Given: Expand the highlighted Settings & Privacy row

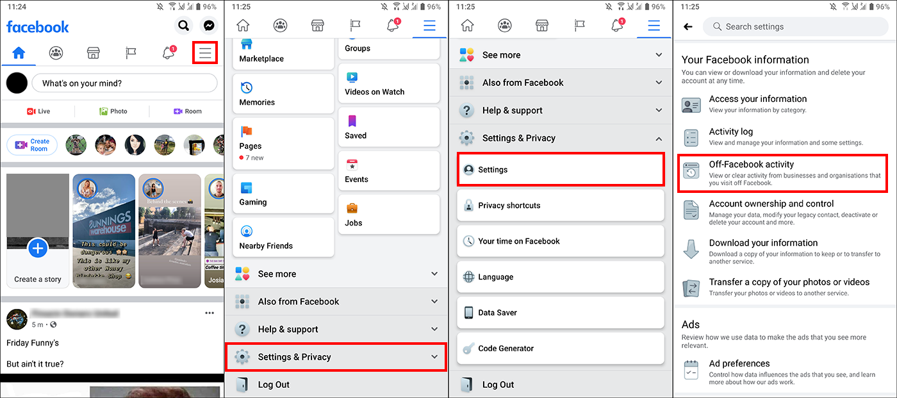Looking at the screenshot, I should pos(336,357).
